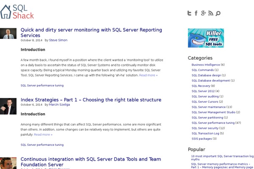Open the SSIS packages category

202,139
